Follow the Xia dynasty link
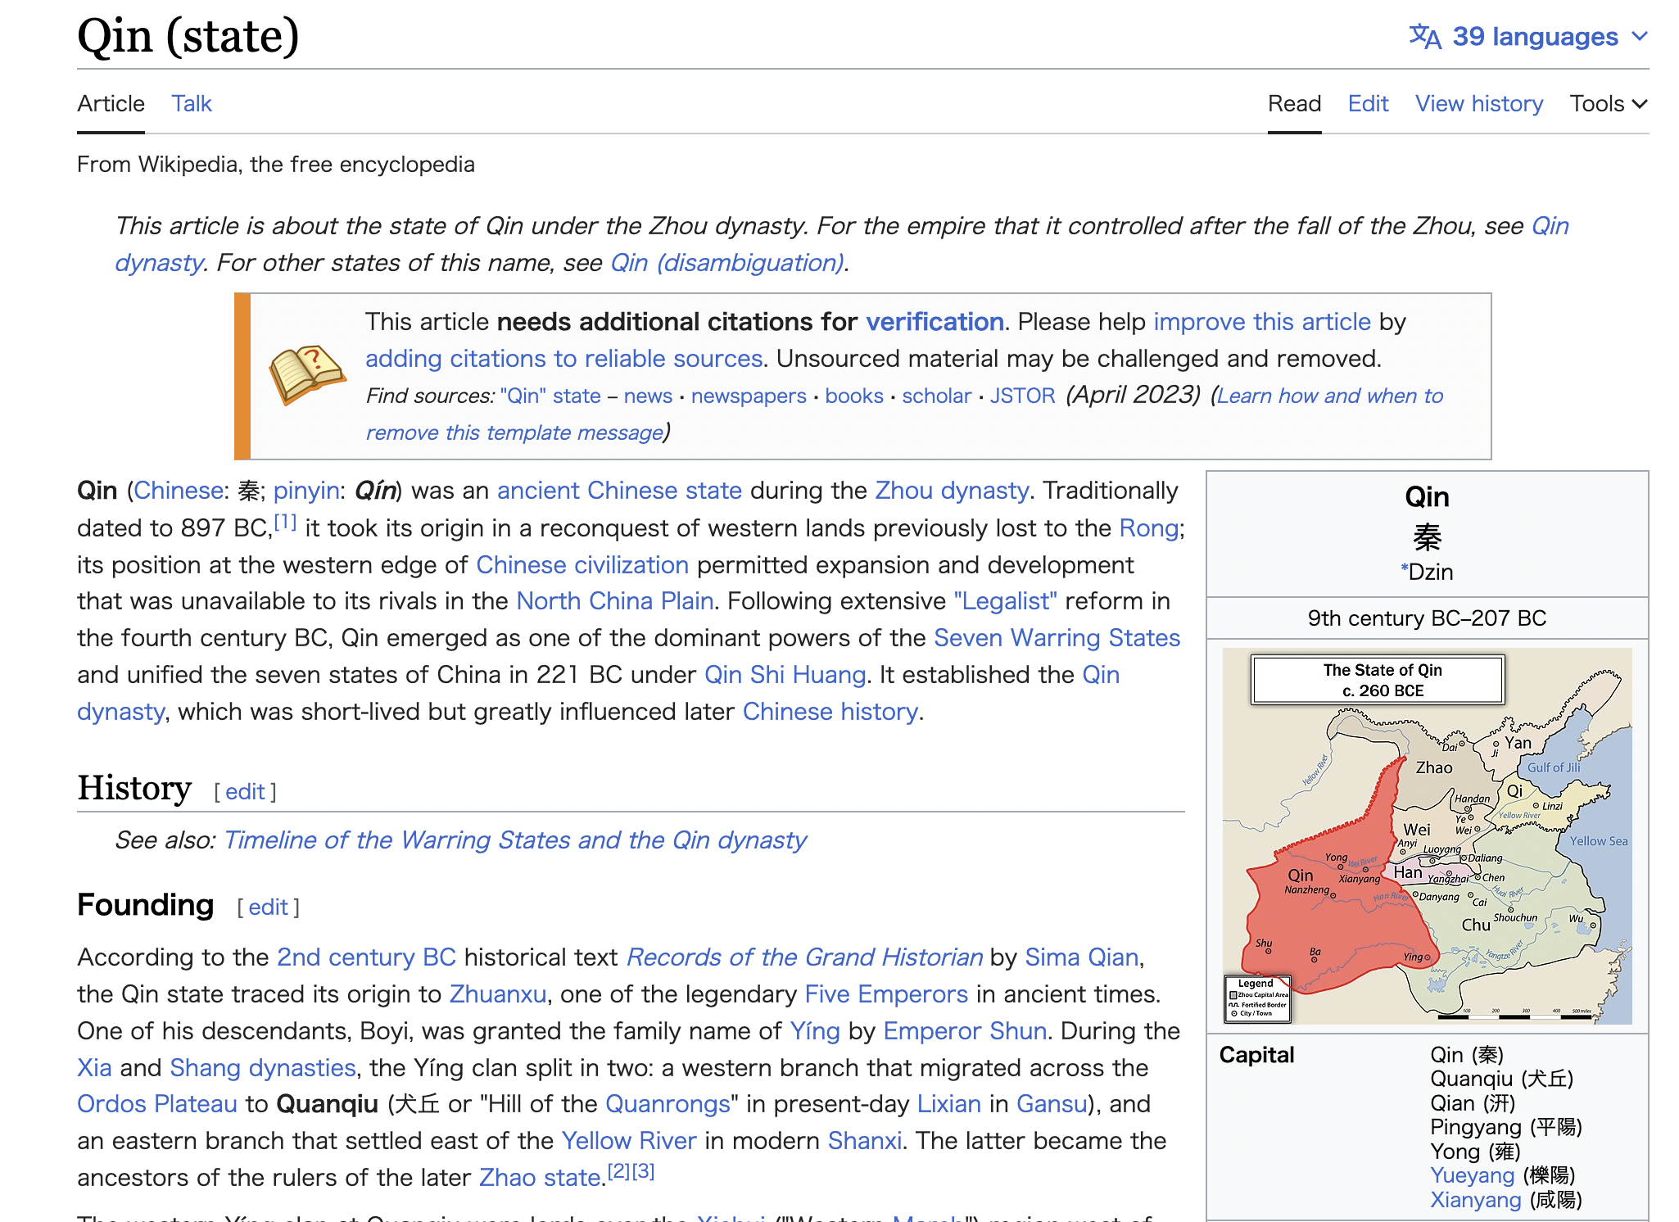Image resolution: width=1679 pixels, height=1222 pixels. [94, 1067]
